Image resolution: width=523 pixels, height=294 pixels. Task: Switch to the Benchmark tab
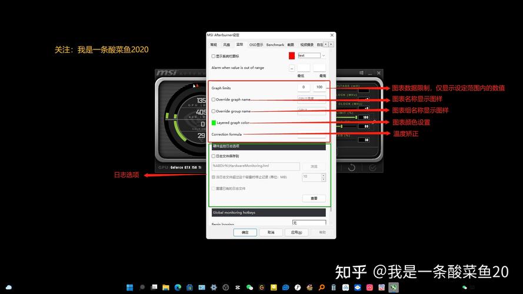click(x=275, y=45)
